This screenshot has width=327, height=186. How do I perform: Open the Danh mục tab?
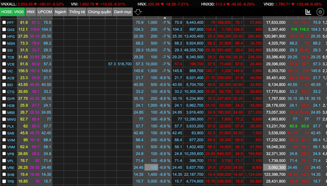click(x=123, y=12)
